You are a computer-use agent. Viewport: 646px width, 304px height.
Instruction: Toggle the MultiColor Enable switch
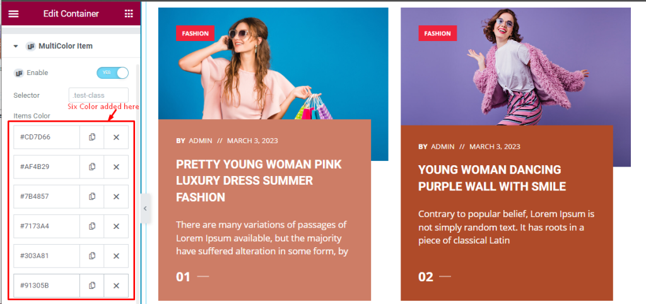coord(112,73)
